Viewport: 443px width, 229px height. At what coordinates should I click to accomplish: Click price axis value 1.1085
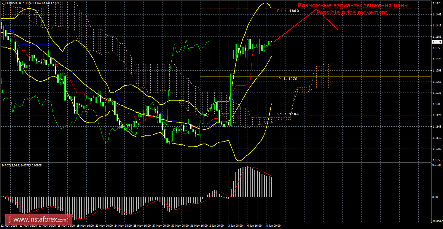point(437,149)
